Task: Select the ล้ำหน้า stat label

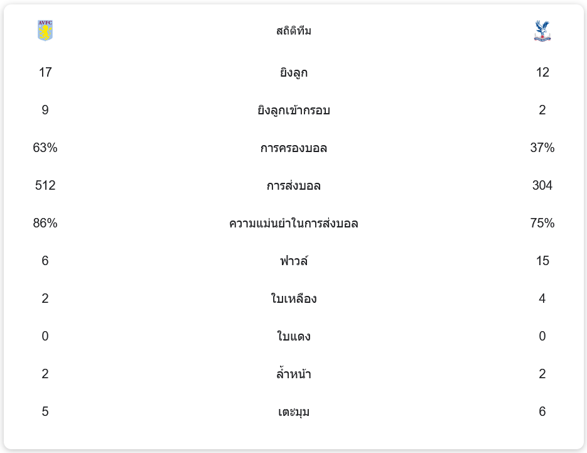Action: (x=294, y=374)
